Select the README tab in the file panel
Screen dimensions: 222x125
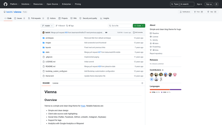[x=46, y=83]
